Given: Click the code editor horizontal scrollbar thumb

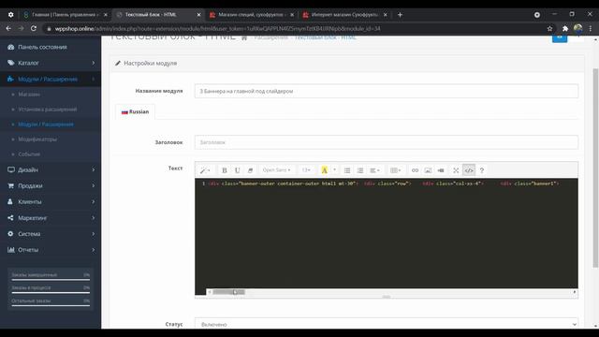Looking at the screenshot, I should [228, 292].
